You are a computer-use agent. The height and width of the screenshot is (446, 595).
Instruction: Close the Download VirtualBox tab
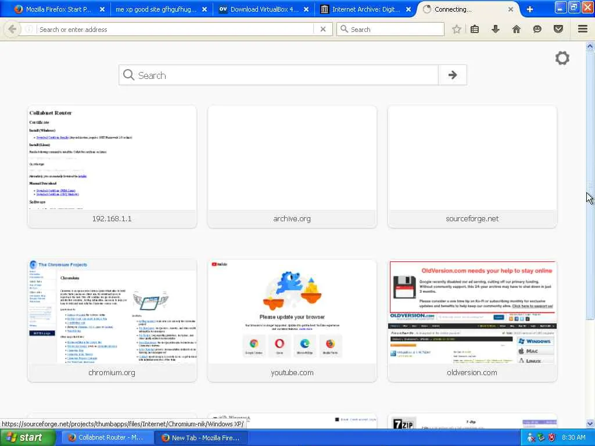306,9
